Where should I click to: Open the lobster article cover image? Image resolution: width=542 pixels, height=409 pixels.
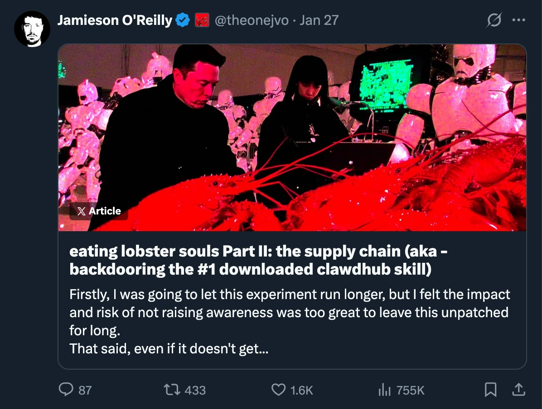(x=292, y=136)
